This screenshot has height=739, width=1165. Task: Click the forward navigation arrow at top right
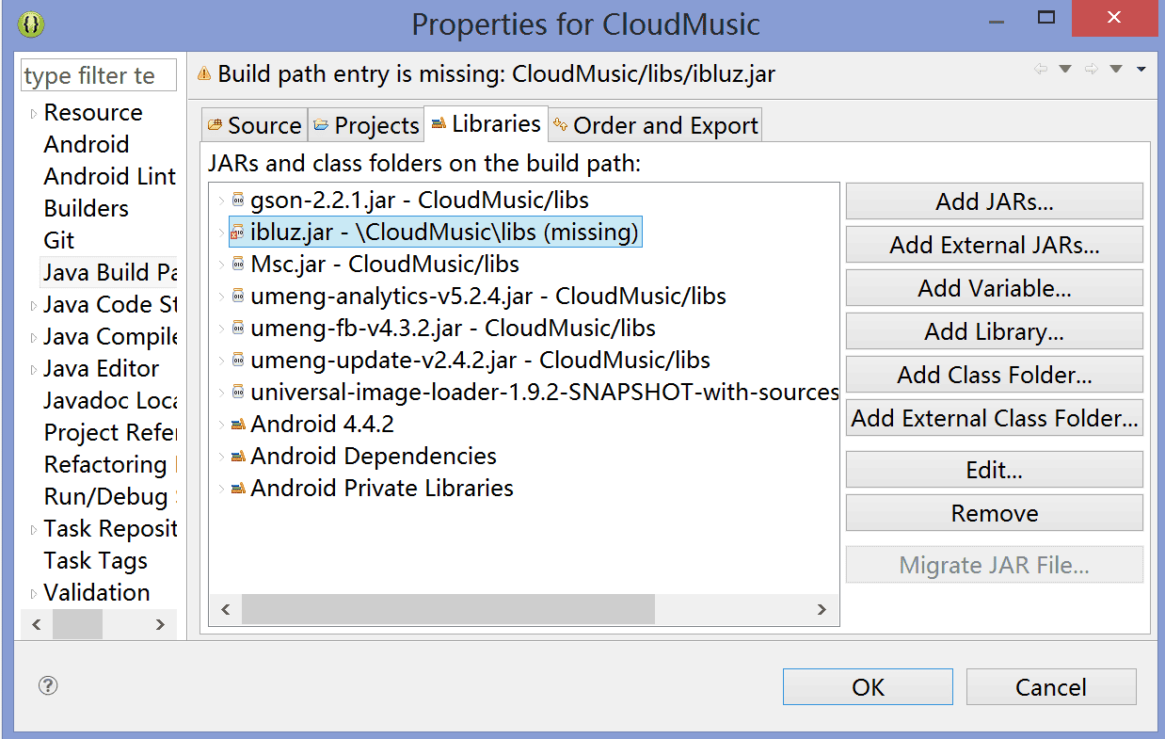1091,69
